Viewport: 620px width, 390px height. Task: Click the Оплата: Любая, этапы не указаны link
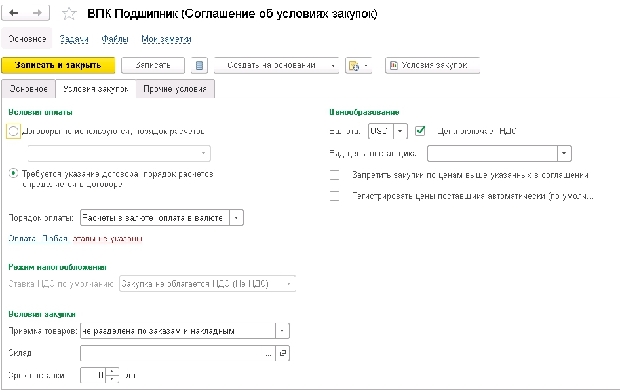tap(75, 239)
